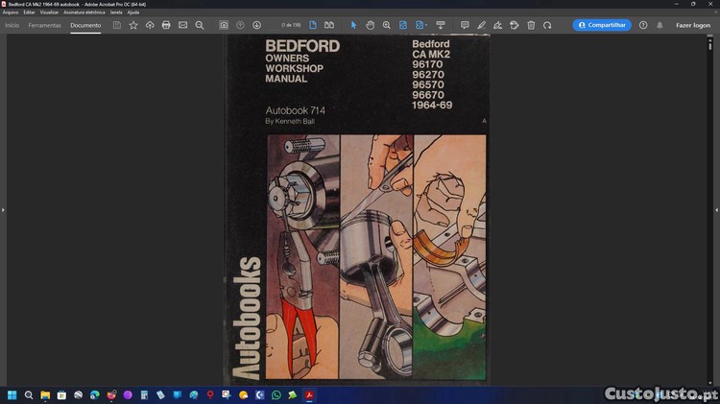This screenshot has width=720, height=404.
Task: Click the trash delete icon
Action: pyautogui.click(x=531, y=25)
